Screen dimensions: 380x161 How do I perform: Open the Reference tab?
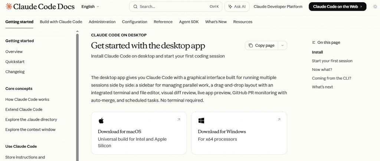click(163, 22)
